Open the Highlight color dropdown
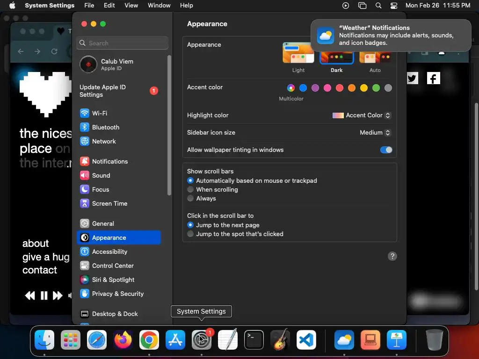 coord(362,115)
